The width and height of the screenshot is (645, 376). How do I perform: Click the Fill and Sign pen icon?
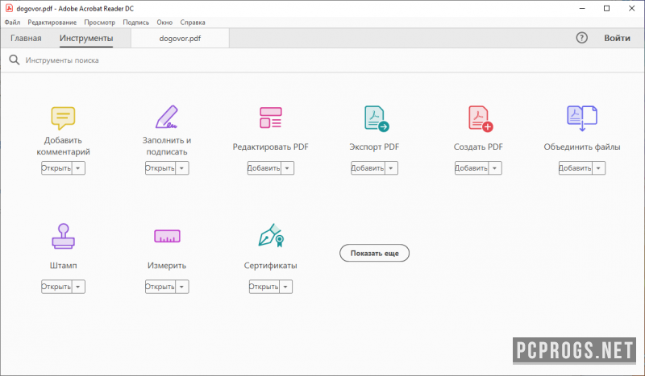point(167,117)
